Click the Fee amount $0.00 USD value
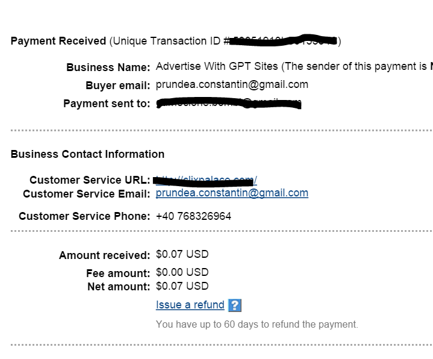 [182, 272]
